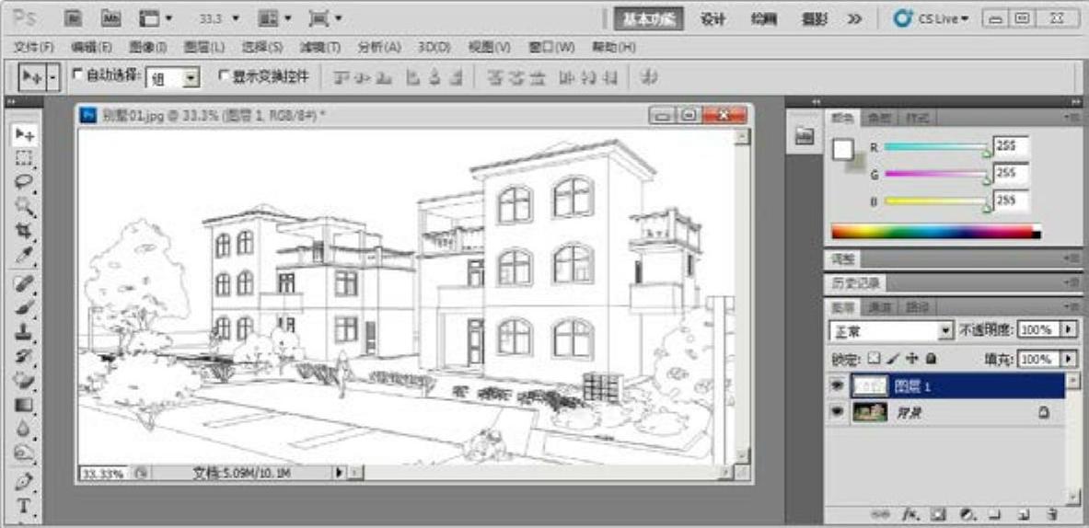Hide 图层 1 using eye icon
This screenshot has height=528, width=1089.
tap(837, 387)
